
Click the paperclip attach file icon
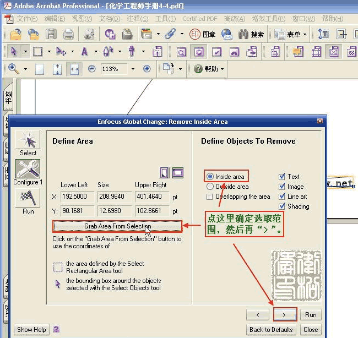(170, 34)
